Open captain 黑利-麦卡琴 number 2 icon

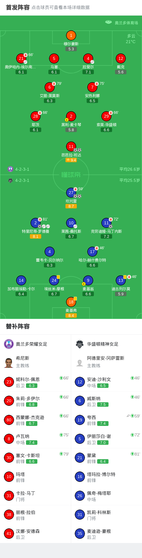click(x=71, y=116)
